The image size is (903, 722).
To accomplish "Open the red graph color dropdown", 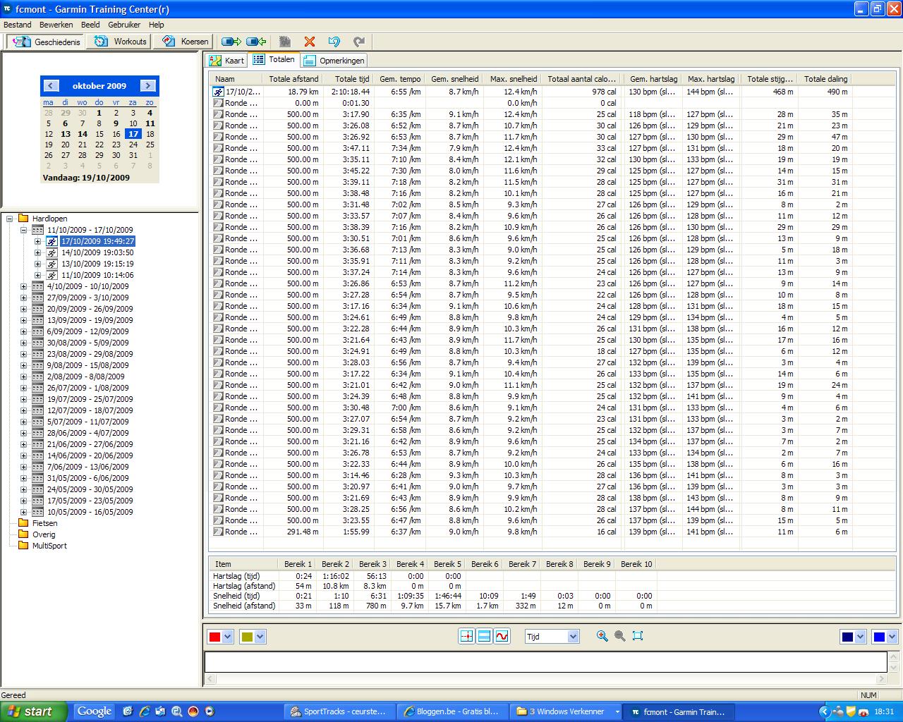I will point(227,637).
